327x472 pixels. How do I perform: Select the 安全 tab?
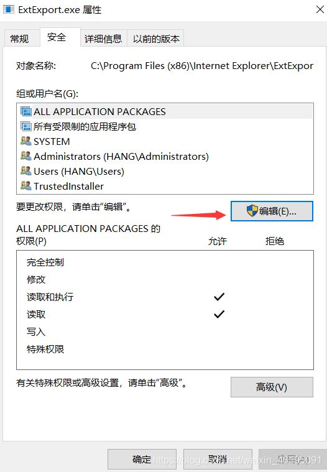pyautogui.click(x=57, y=37)
